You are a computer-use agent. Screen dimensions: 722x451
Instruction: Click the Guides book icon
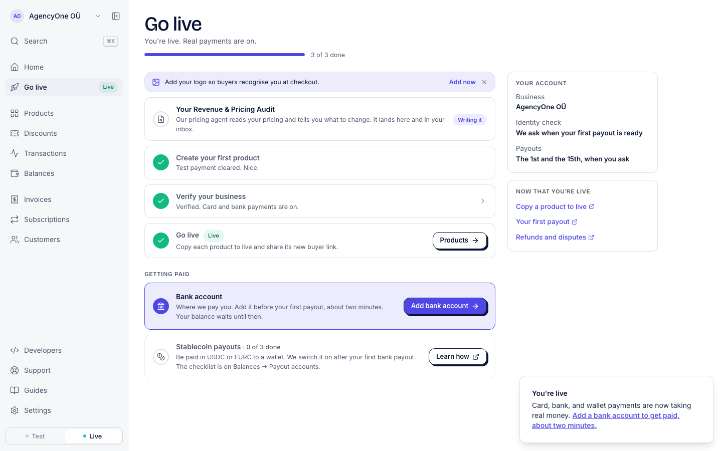15,390
